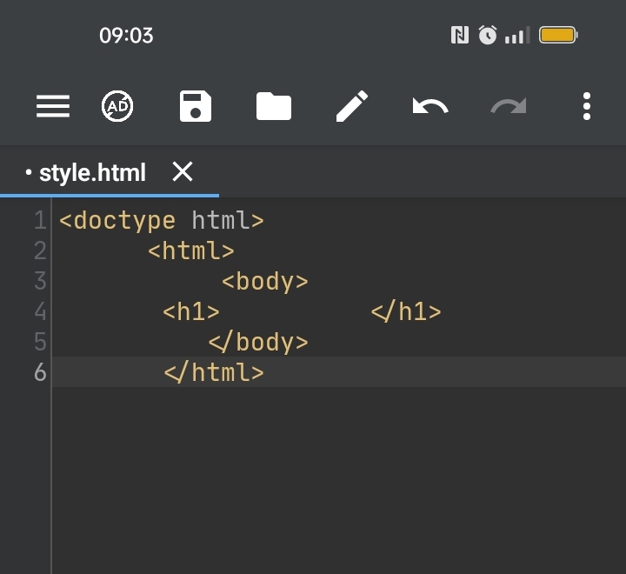
Task: Open a file using folder icon
Action: pos(274,107)
